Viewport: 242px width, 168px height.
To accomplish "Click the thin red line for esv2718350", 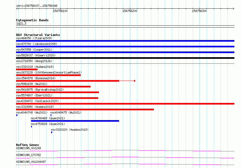I will pyautogui.click(x=125, y=63).
